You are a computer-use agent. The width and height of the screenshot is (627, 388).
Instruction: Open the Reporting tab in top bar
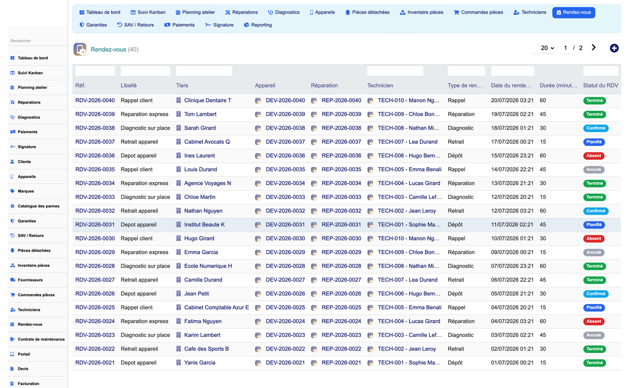tap(258, 25)
